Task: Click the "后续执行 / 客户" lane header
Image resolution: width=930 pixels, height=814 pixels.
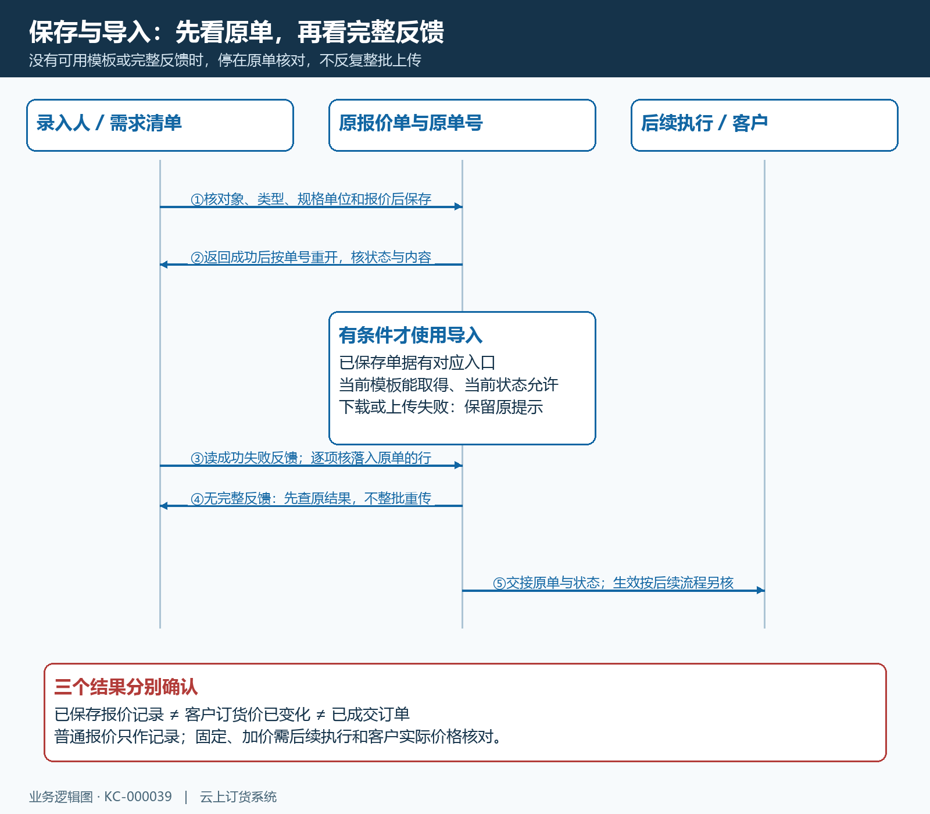Action: 764,125
